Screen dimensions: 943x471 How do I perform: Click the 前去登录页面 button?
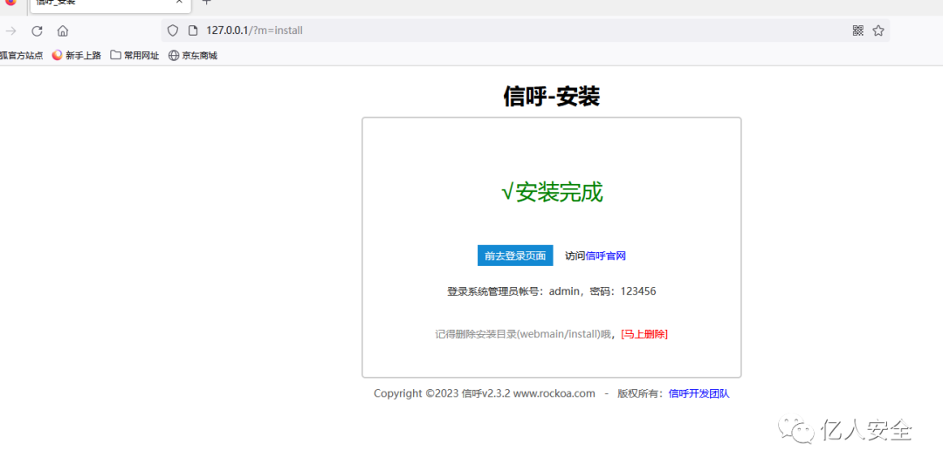click(515, 256)
